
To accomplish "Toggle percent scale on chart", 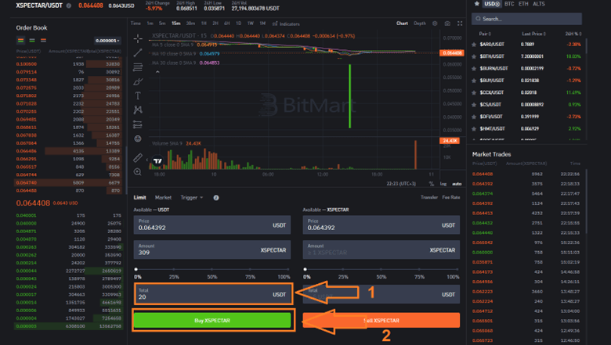I will (431, 184).
